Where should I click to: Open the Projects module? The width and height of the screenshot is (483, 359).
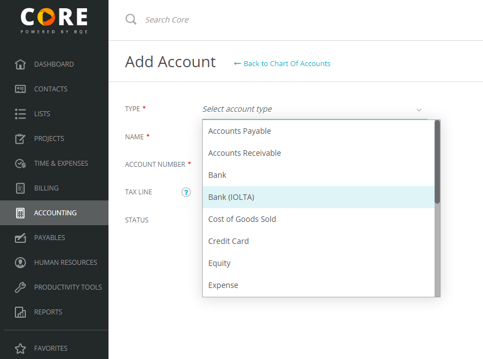(x=49, y=139)
